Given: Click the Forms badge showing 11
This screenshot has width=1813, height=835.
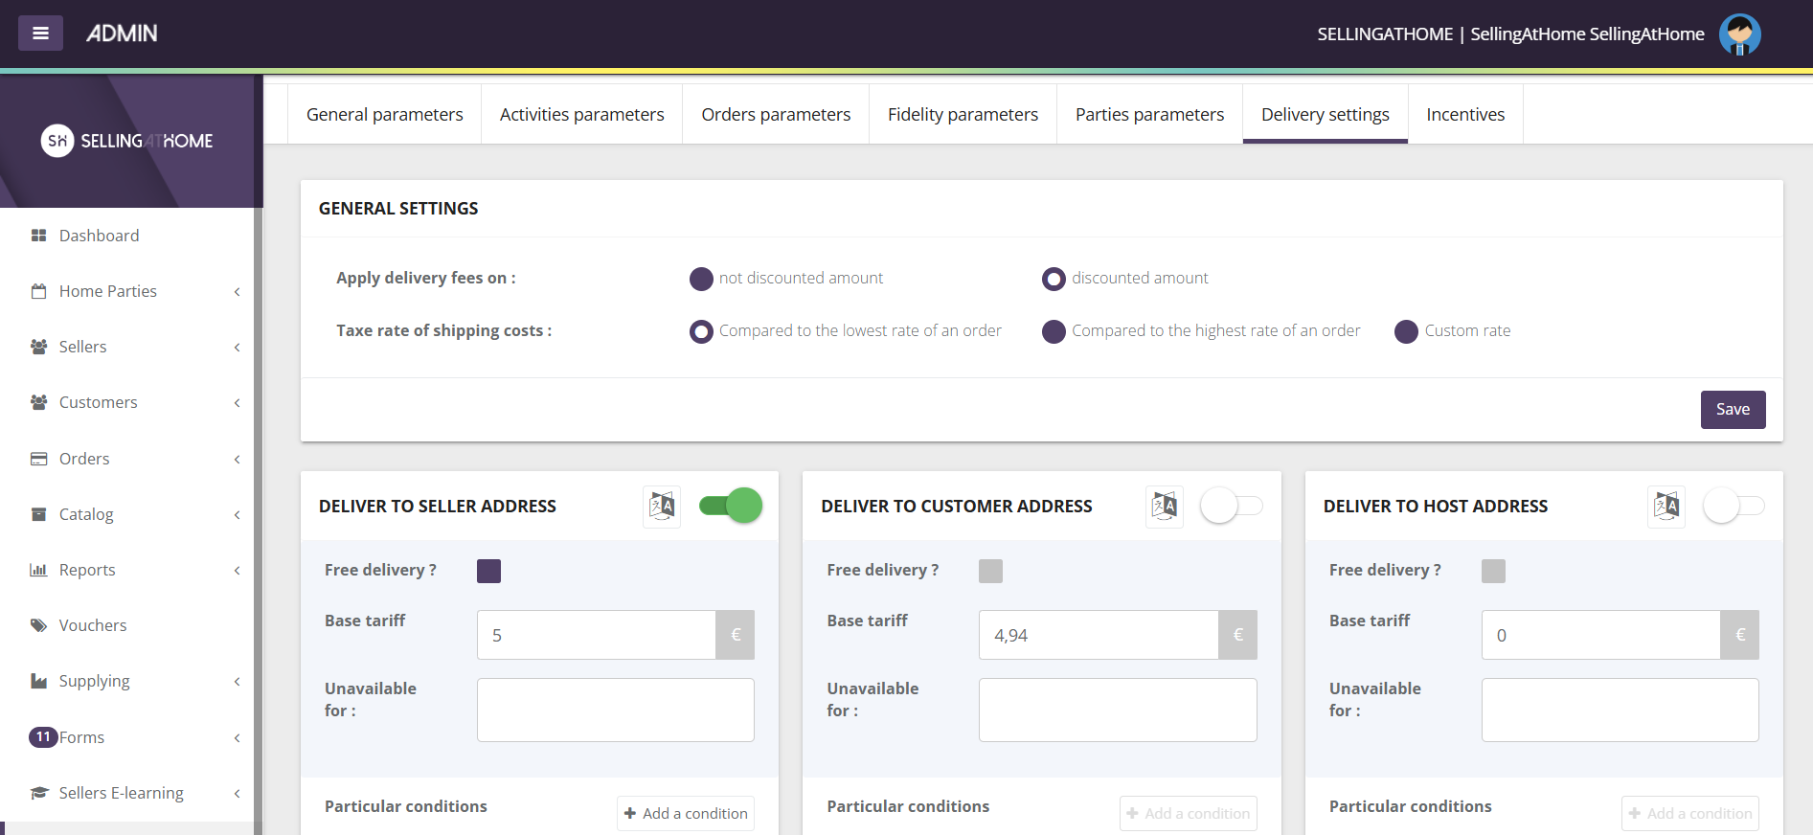Looking at the screenshot, I should (43, 737).
